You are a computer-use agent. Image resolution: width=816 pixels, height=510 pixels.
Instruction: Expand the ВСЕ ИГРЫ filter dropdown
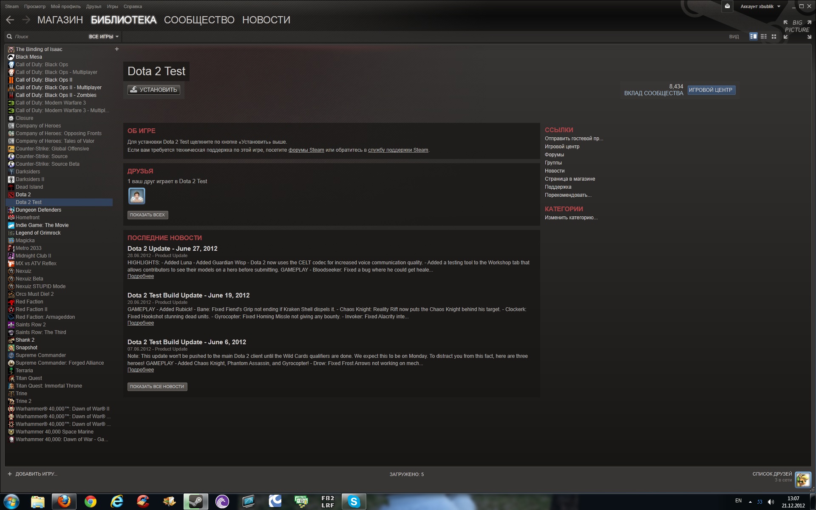[104, 37]
